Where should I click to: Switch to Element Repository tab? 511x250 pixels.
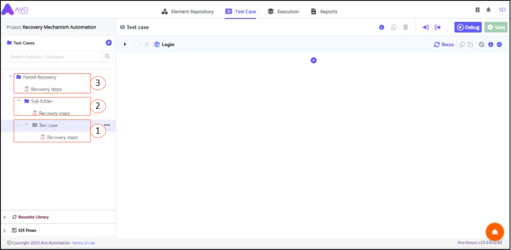tap(188, 11)
